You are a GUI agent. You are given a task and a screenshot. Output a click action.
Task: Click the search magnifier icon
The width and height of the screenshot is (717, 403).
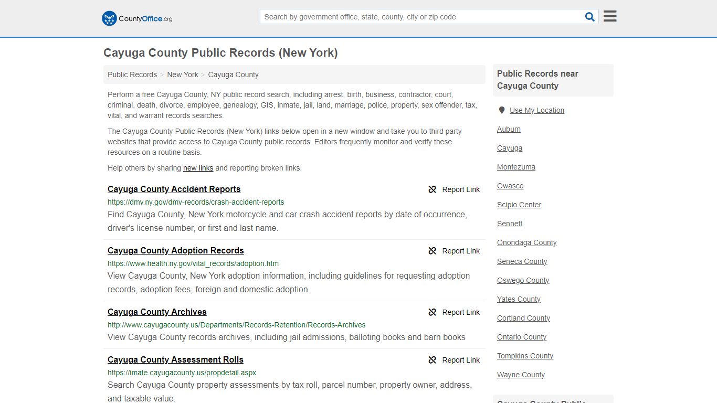590,17
